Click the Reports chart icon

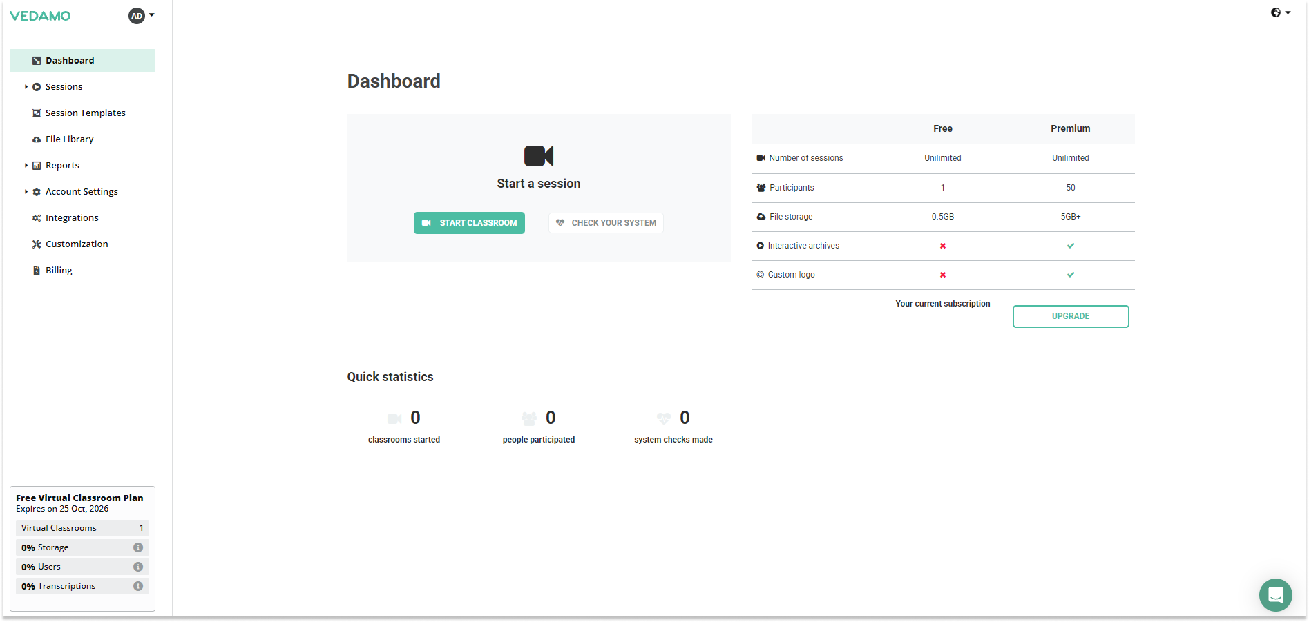click(37, 166)
